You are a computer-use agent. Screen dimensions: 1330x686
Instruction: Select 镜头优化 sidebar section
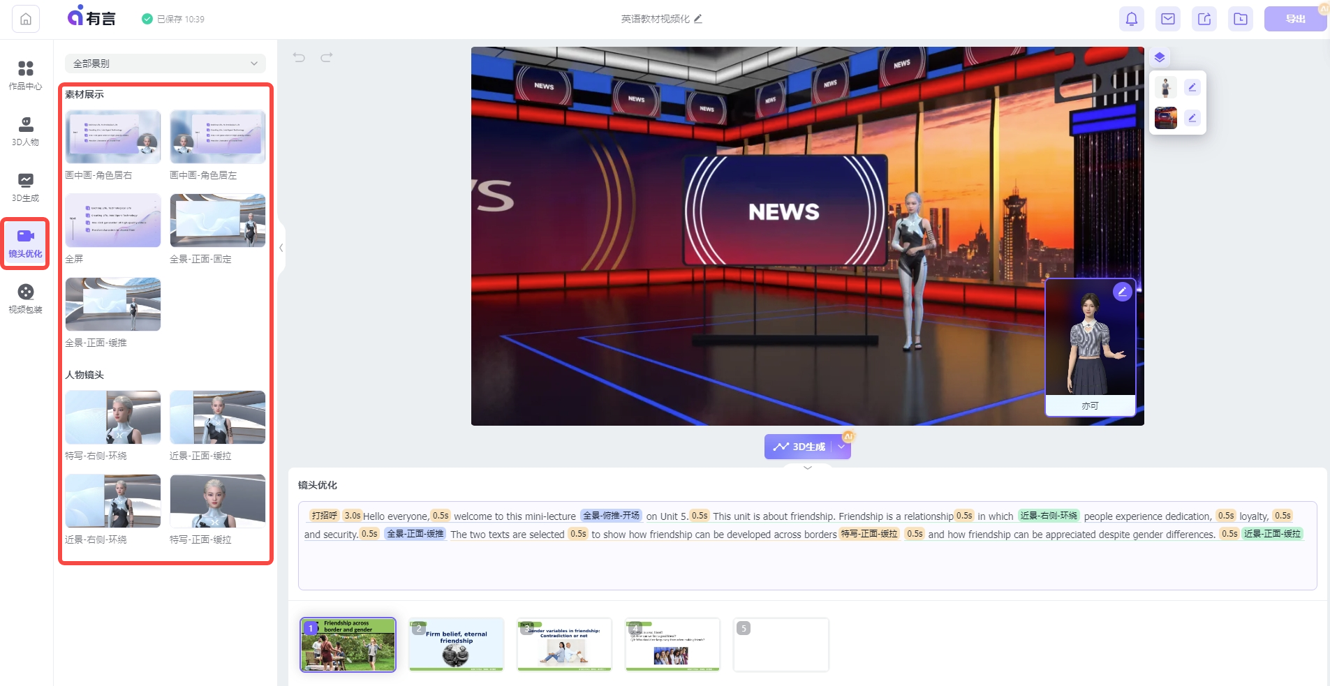[26, 244]
